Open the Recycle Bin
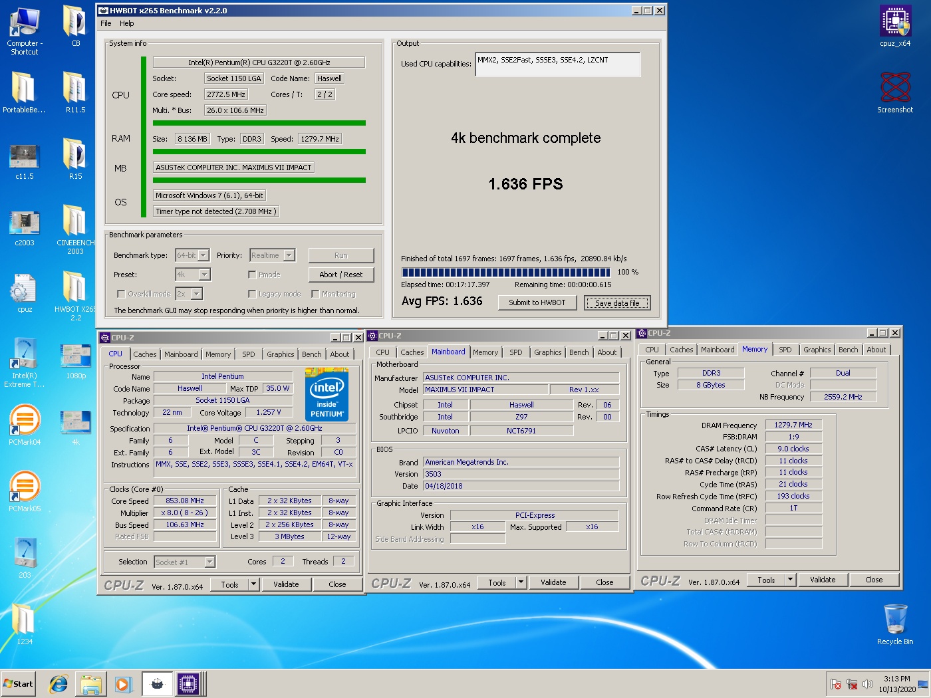Image resolution: width=931 pixels, height=698 pixels. pyautogui.click(x=895, y=625)
